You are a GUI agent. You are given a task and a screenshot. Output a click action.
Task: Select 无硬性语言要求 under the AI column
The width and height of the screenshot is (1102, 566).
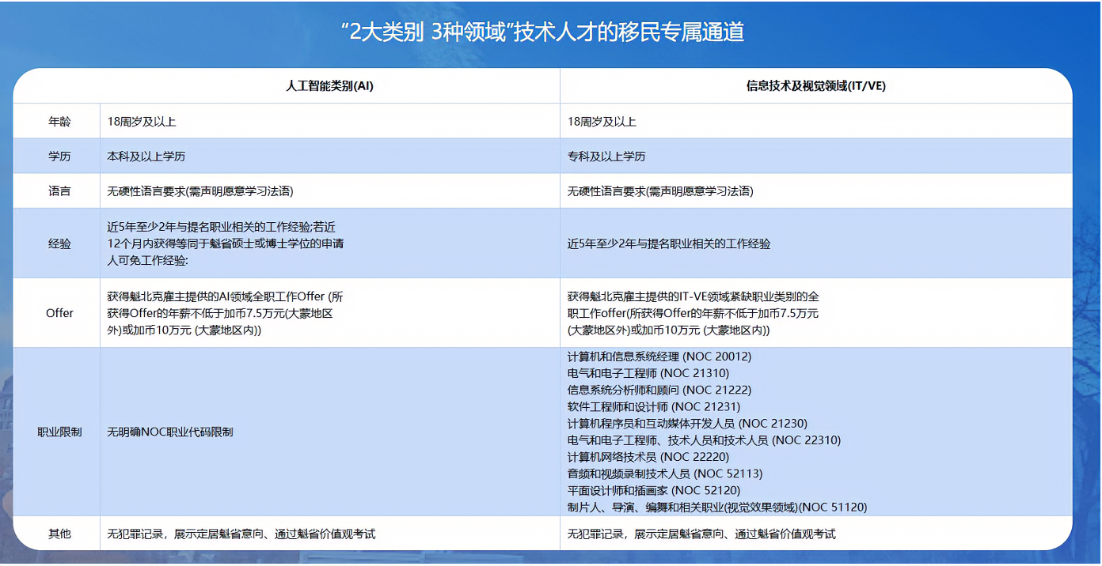(200, 191)
